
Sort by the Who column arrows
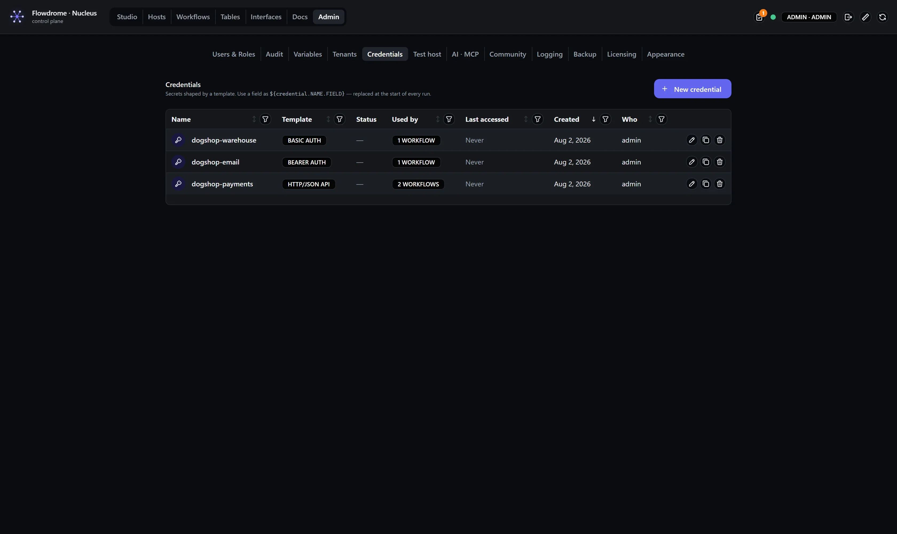650,119
